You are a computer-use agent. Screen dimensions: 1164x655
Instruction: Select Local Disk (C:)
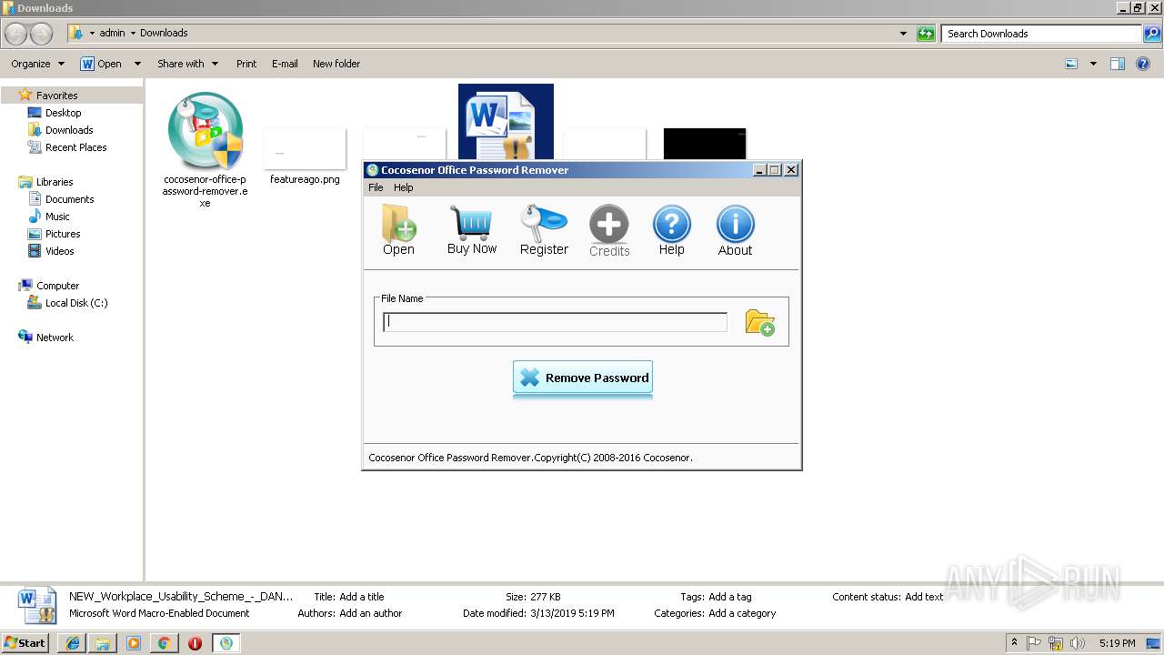click(76, 303)
